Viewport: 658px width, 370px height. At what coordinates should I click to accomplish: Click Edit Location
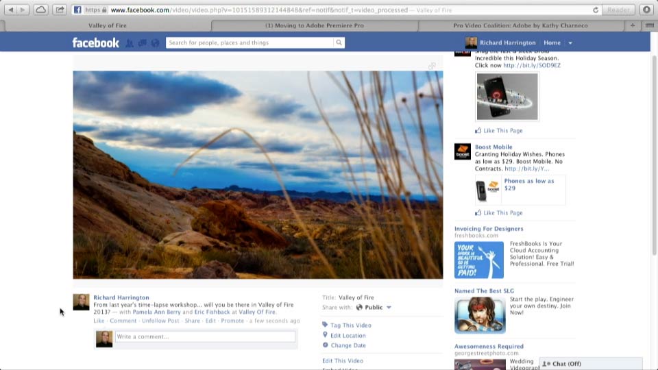348,336
